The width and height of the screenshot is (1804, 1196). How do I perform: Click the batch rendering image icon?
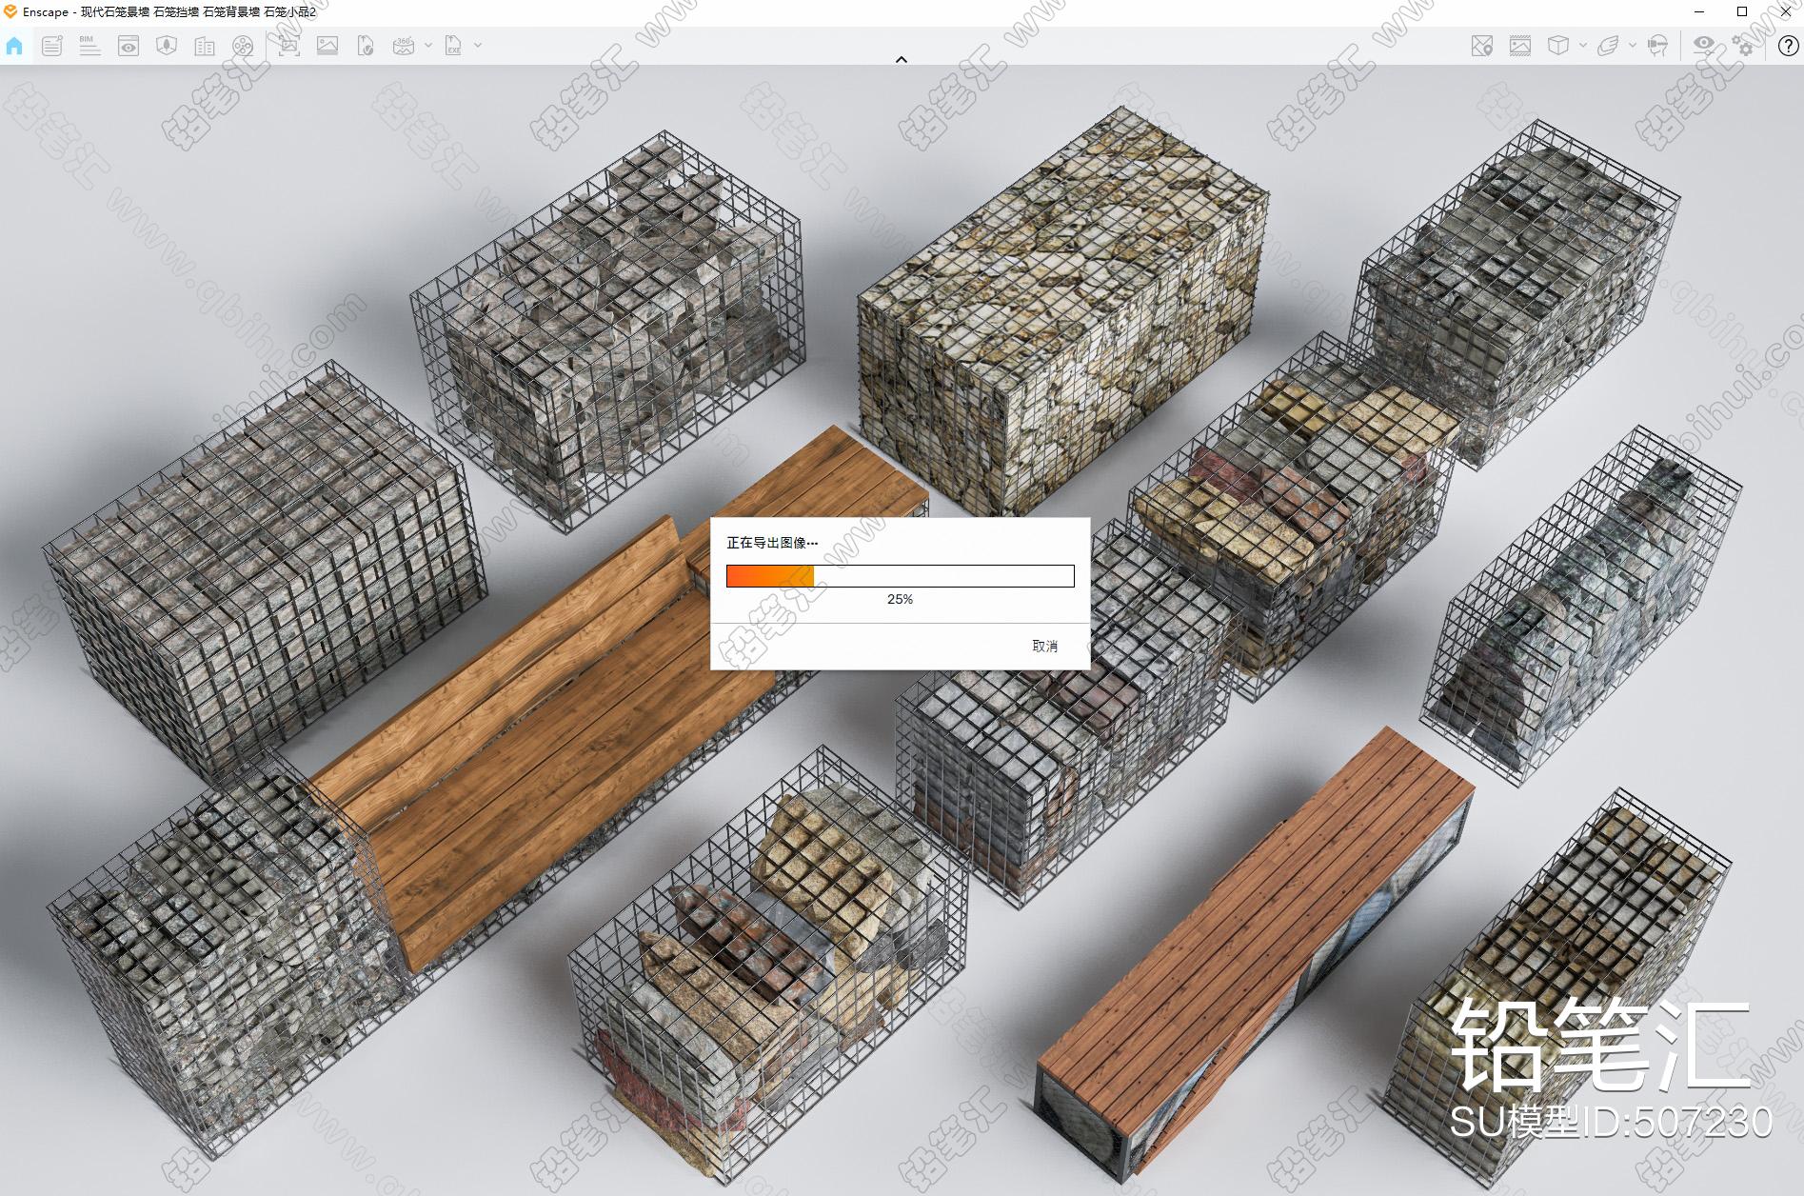327,46
